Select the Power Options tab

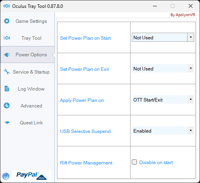[x=27, y=55]
